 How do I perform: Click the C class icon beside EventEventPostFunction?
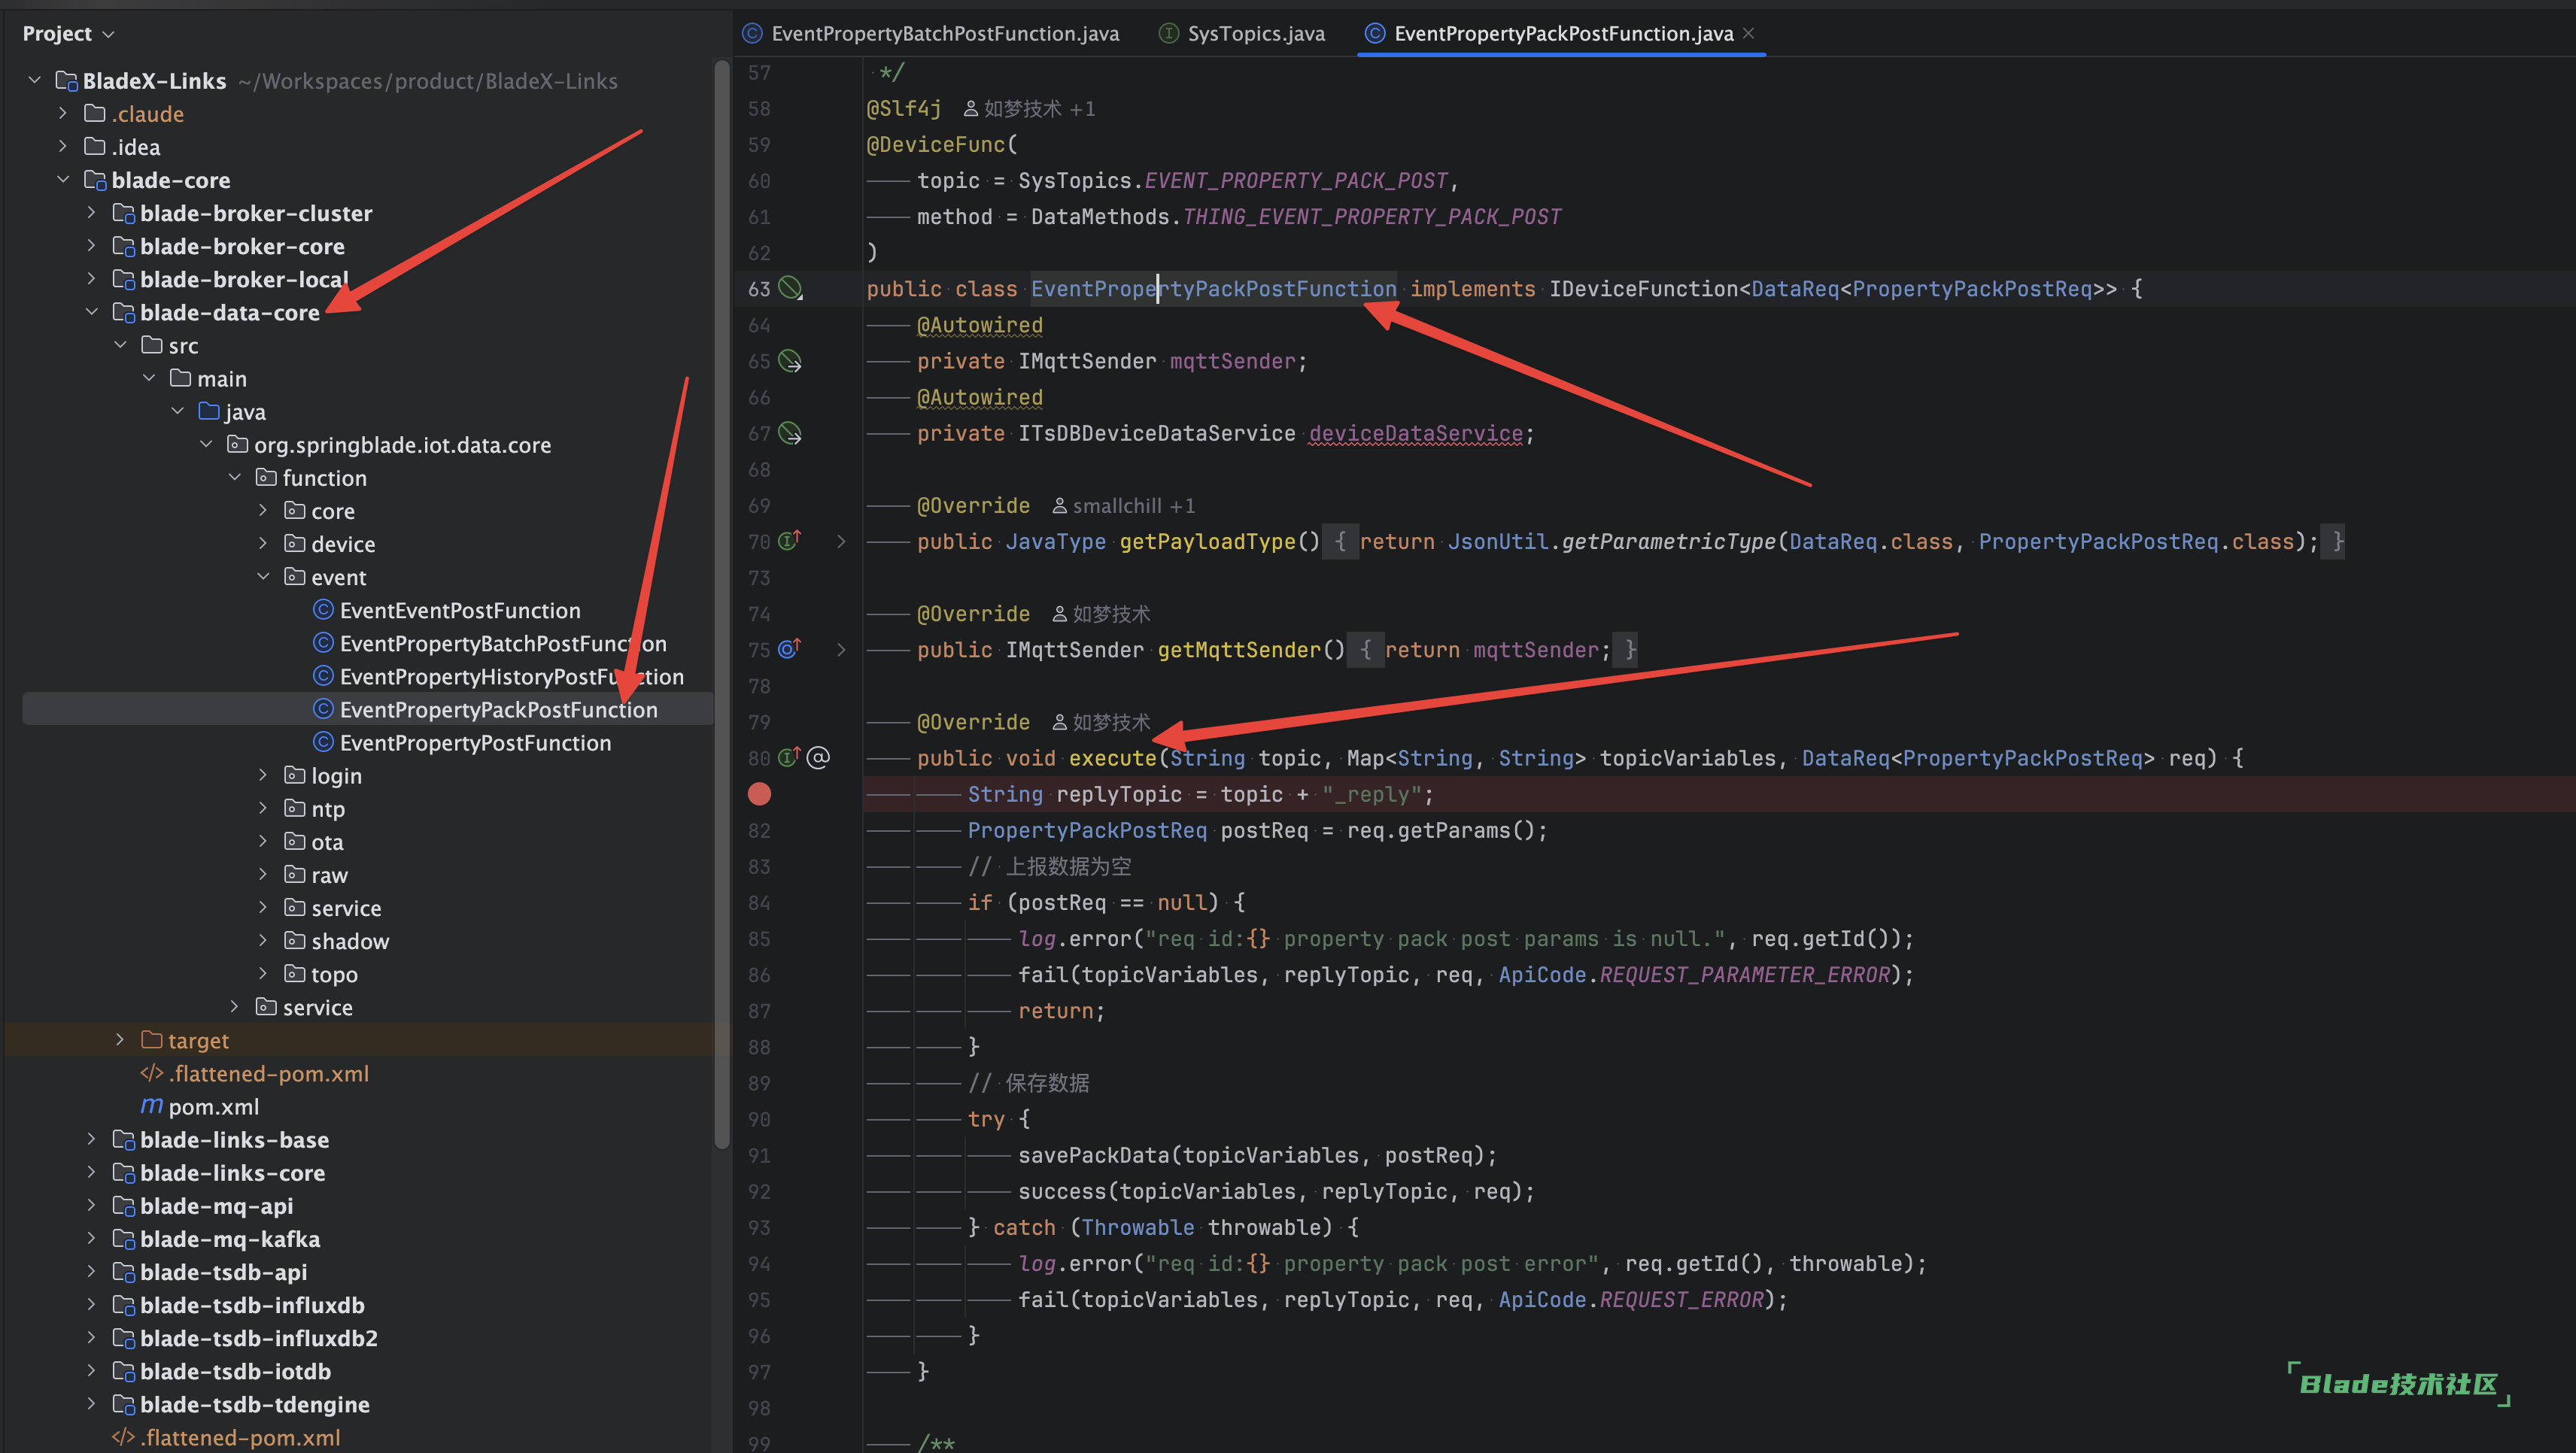[x=323, y=610]
